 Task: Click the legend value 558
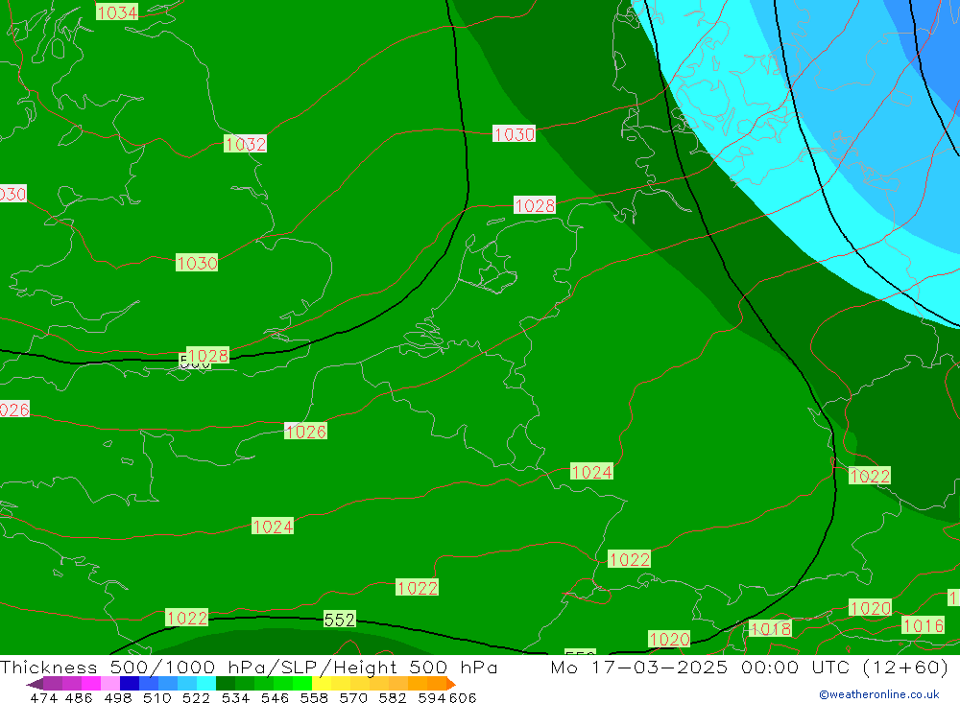pyautogui.click(x=314, y=698)
